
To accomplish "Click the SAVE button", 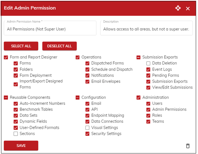I will point(21,146).
